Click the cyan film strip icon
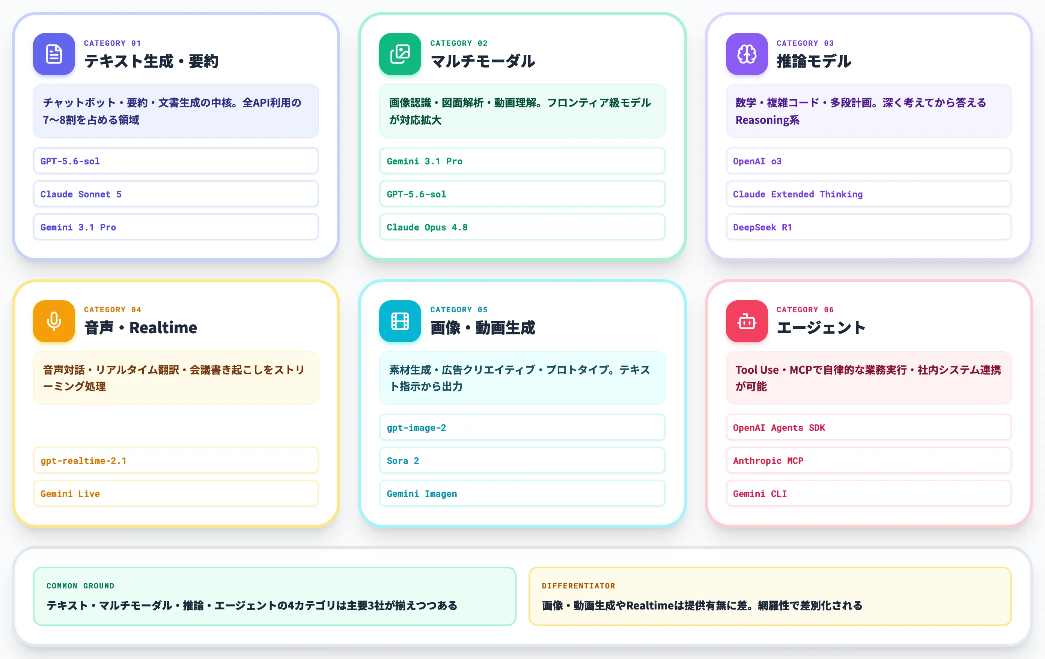Image resolution: width=1045 pixels, height=659 pixels. coord(400,321)
